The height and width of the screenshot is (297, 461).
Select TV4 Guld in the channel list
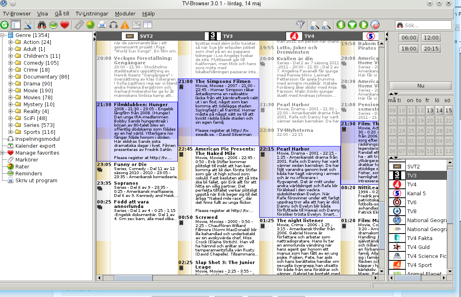[417, 247]
